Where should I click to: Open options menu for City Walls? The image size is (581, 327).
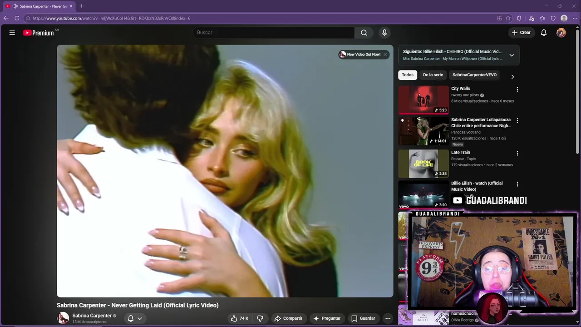pos(517,89)
